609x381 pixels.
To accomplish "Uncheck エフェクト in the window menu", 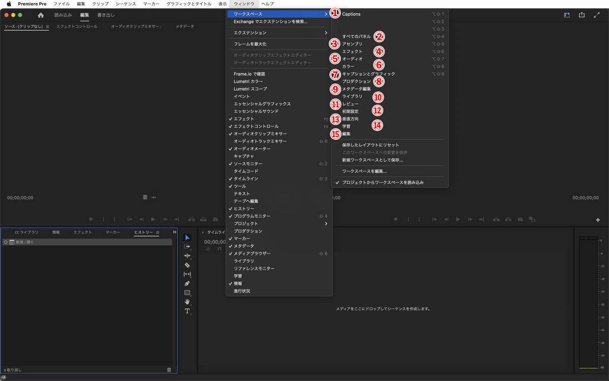I will point(278,119).
